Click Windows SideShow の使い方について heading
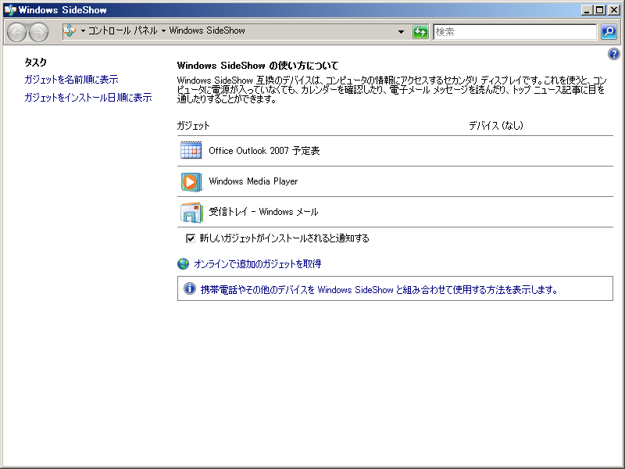The image size is (625, 469). (x=258, y=66)
